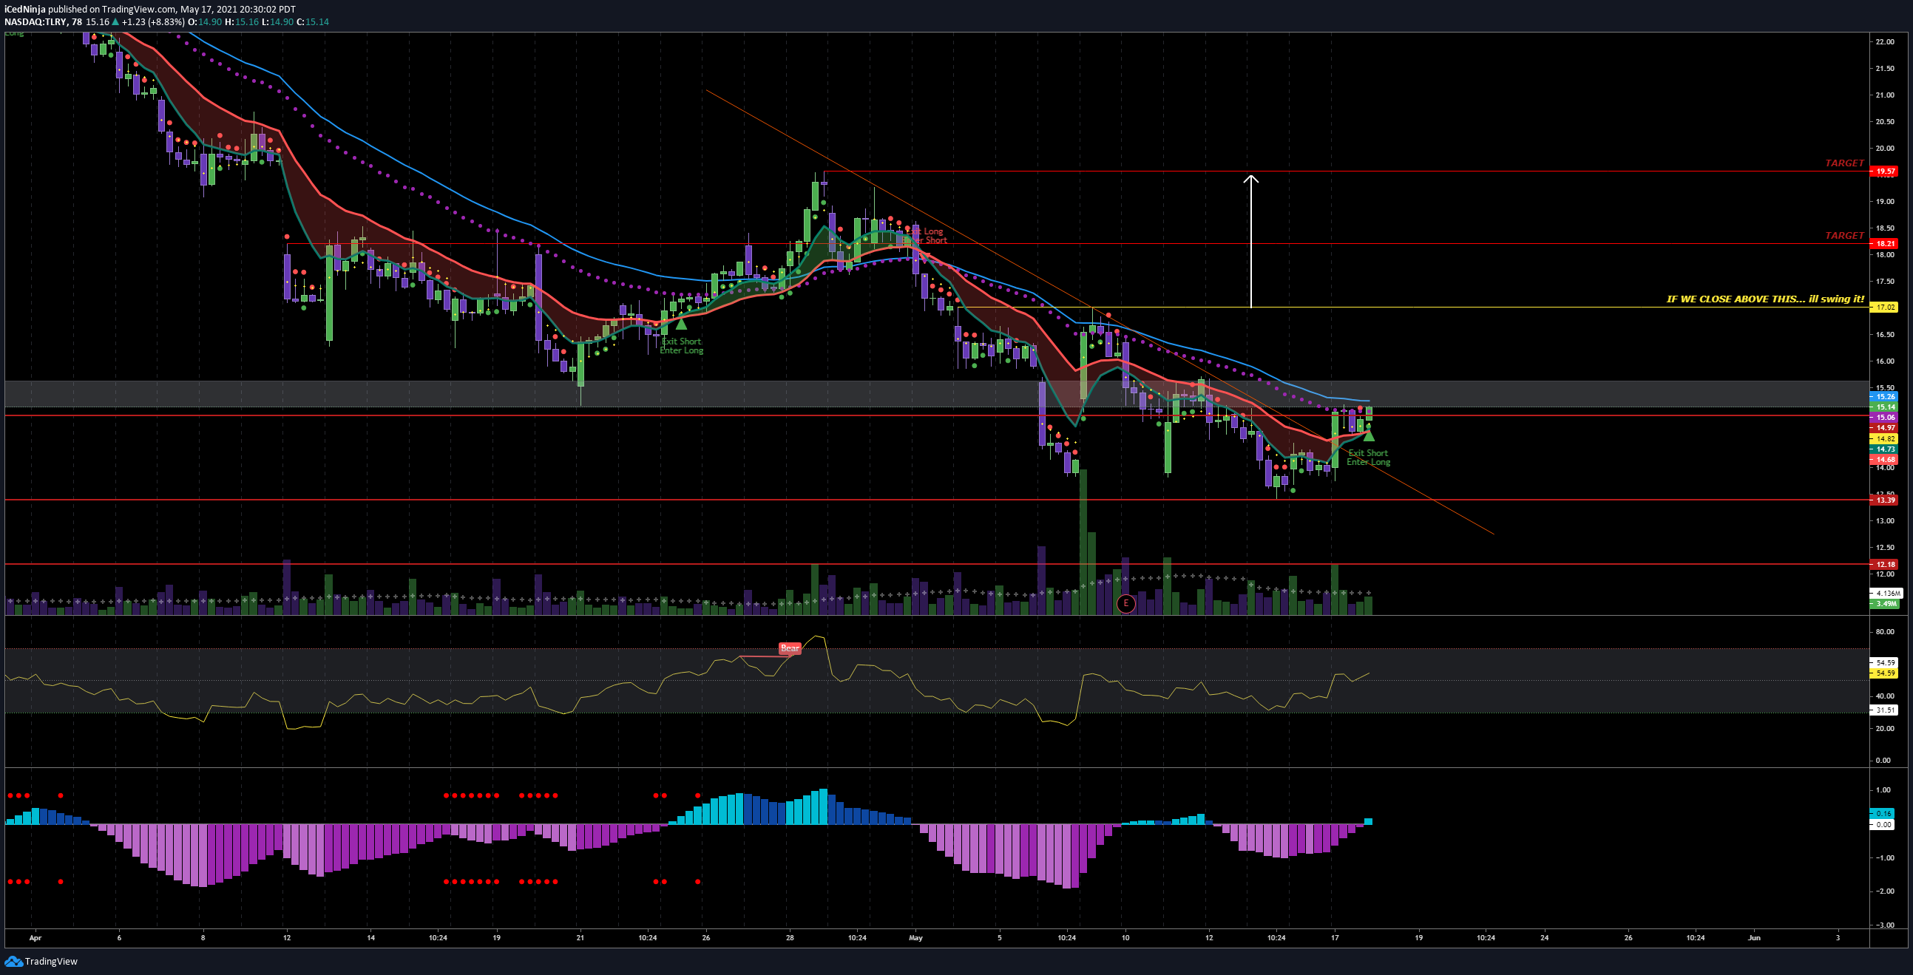The image size is (1913, 975).
Task: Click the 18.21 red target price label
Action: point(1886,243)
